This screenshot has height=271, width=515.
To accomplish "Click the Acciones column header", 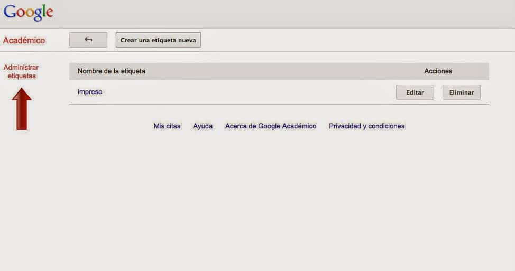I will click(x=438, y=71).
